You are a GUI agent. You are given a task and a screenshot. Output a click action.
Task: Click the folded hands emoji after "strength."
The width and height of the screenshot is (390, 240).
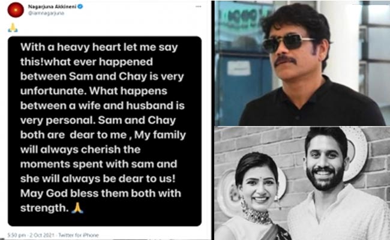pyautogui.click(x=77, y=208)
